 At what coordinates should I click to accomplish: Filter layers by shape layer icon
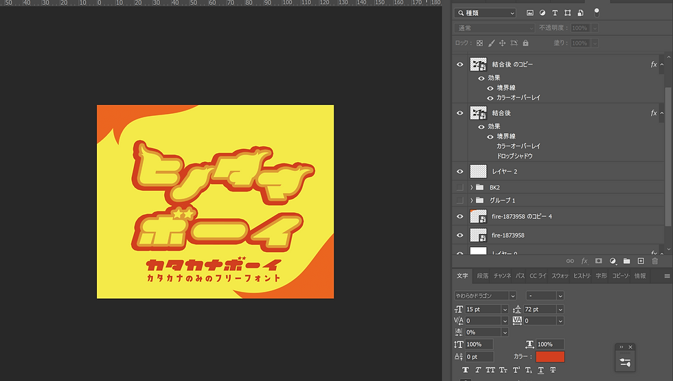[567, 13]
